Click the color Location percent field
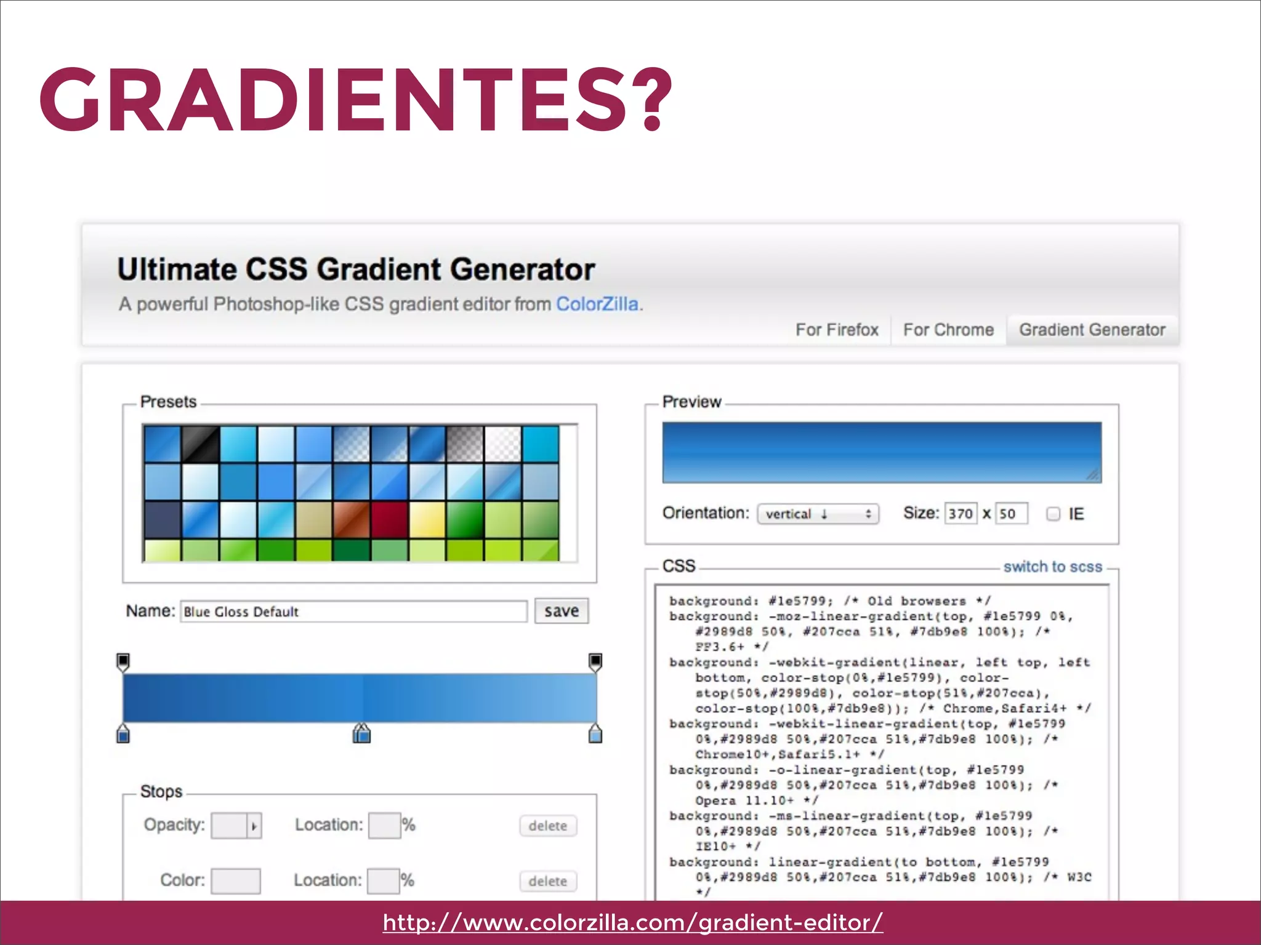The height and width of the screenshot is (945, 1261). click(384, 881)
